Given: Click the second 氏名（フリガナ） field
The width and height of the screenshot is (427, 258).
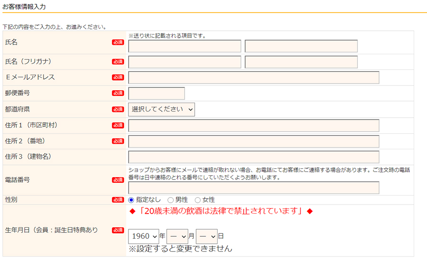Looking at the screenshot, I should tap(301, 62).
